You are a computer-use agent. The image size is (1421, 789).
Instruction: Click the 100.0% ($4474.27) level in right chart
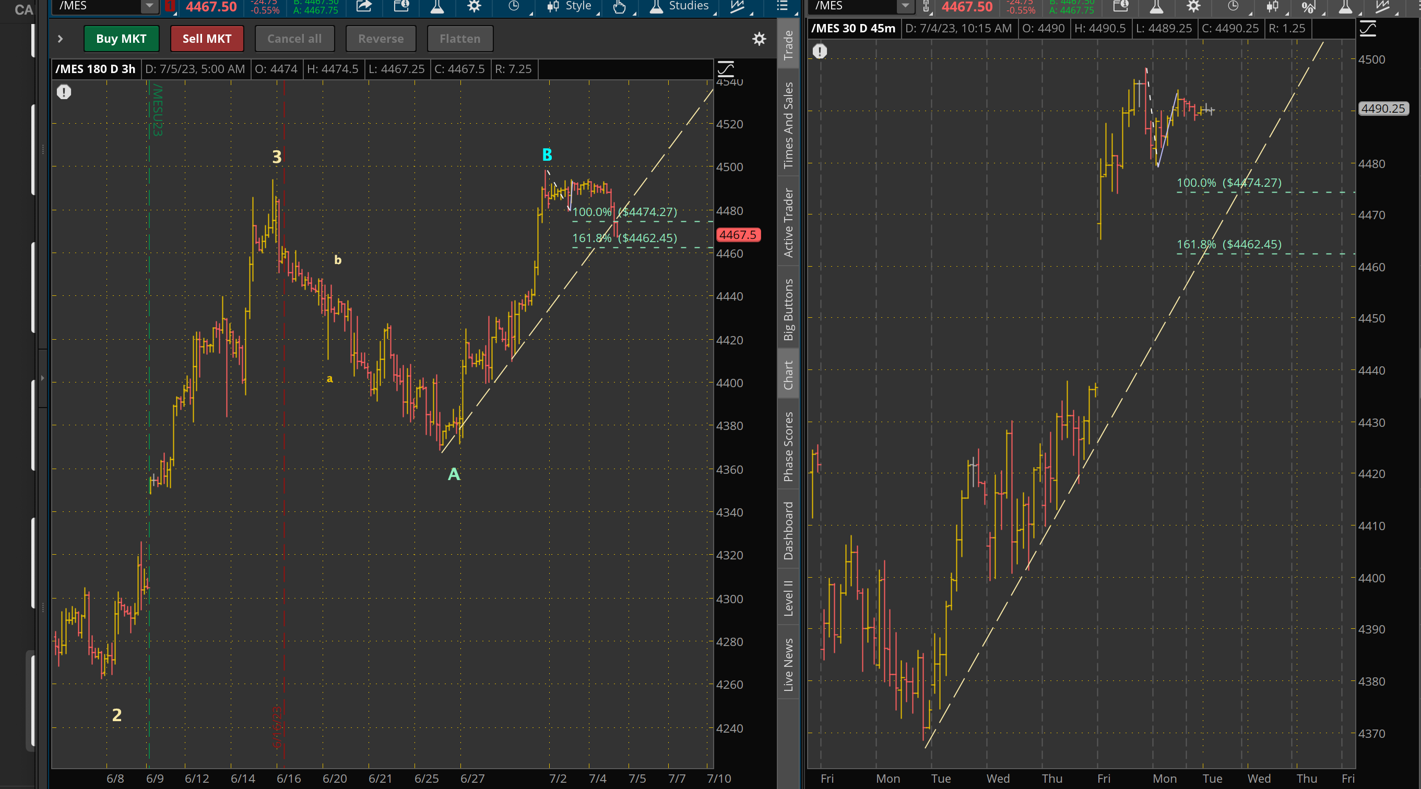[x=1229, y=183]
